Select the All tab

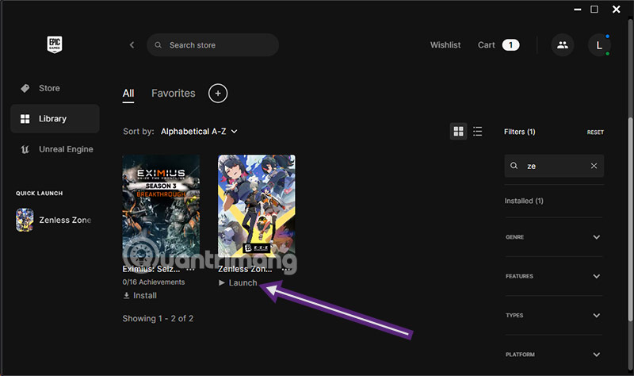pos(128,94)
